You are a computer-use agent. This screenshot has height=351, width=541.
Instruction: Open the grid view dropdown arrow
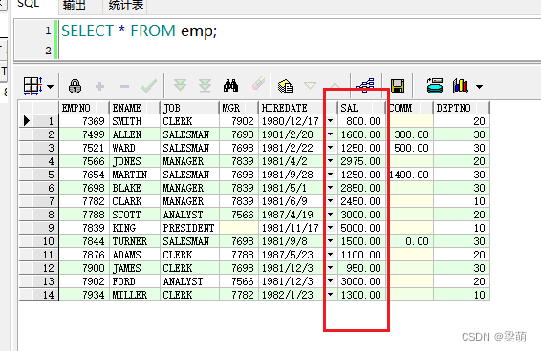(x=51, y=87)
